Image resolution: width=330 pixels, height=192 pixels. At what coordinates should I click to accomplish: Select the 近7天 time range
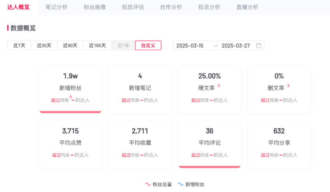click(19, 45)
